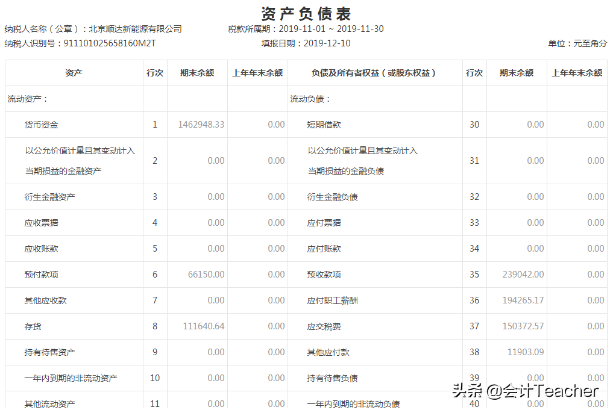This screenshot has height=410, width=610.
Task: Select the 预收款项 row label
Action: (x=324, y=275)
